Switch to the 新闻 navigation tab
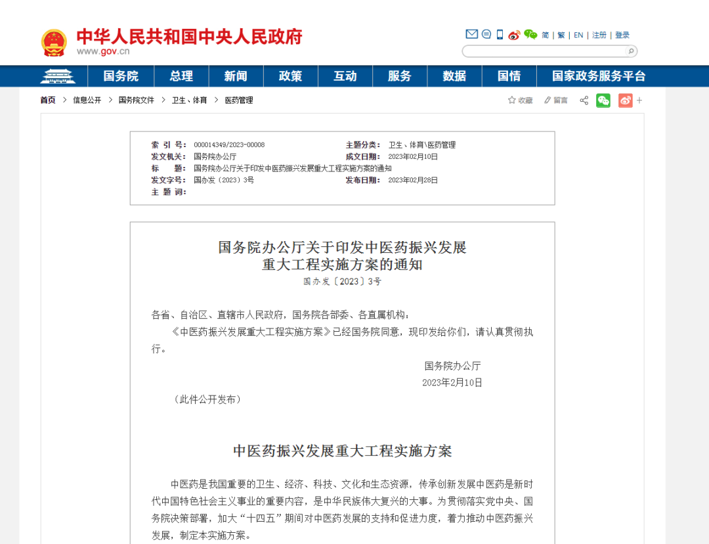Viewport: 709px width, 544px height. pos(236,76)
